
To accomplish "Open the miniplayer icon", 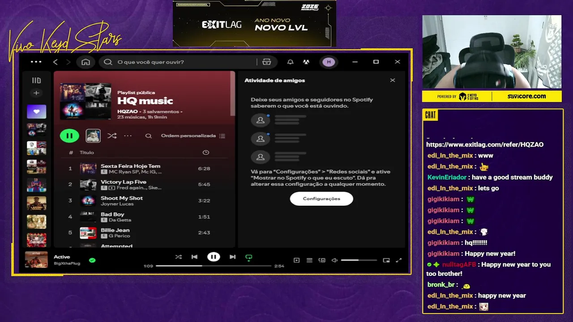I will point(386,260).
